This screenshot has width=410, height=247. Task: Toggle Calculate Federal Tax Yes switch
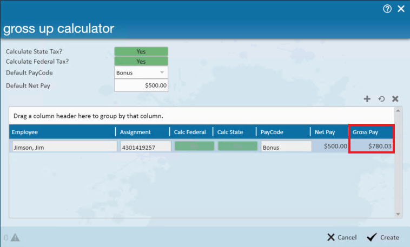point(141,62)
